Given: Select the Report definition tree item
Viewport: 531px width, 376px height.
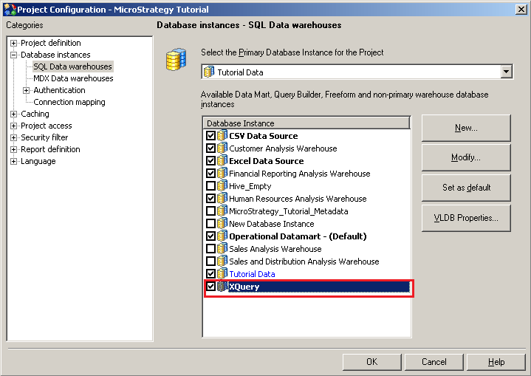Looking at the screenshot, I should [50, 149].
